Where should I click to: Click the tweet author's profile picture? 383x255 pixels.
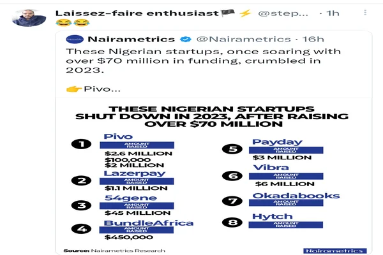(27, 17)
